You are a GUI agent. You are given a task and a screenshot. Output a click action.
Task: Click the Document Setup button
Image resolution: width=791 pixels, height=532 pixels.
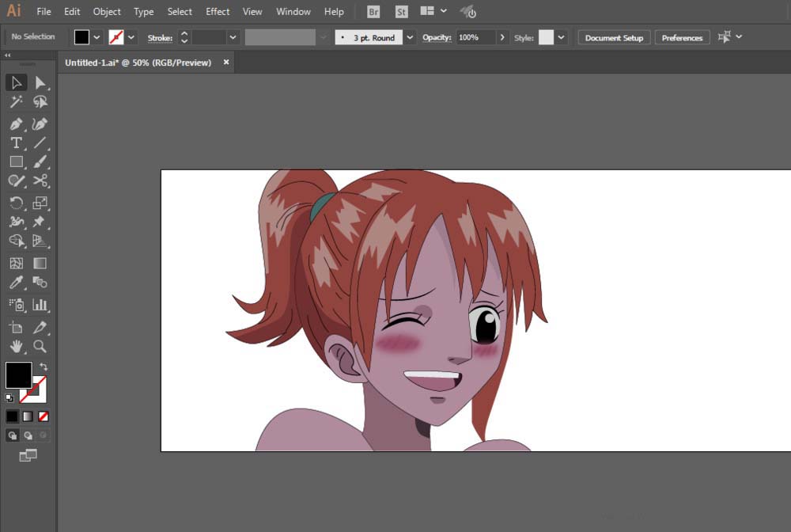click(614, 38)
